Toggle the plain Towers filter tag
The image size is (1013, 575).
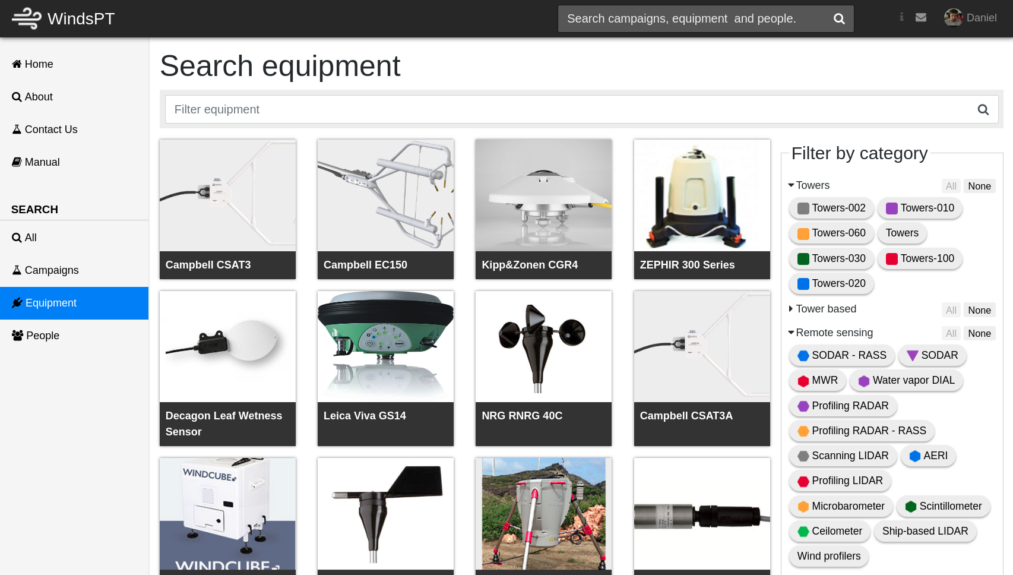click(x=902, y=233)
